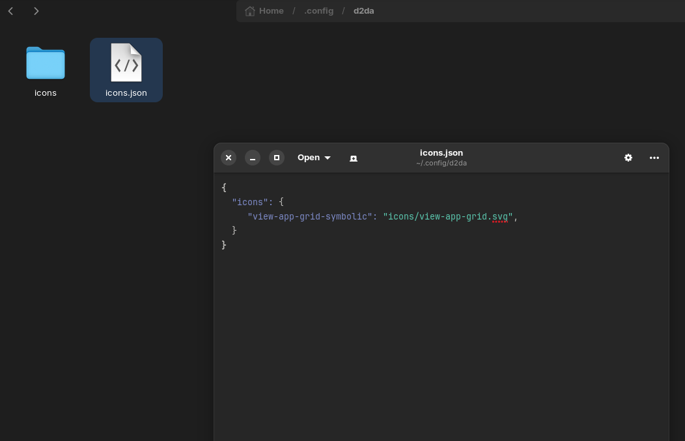The image size is (685, 441).
Task: Click the icons.json window title
Action: point(441,153)
